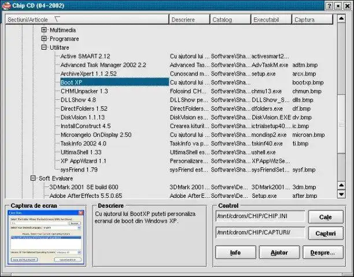
Task: Select CHMUnpacker 1.3 entry
Action: [x=84, y=91]
